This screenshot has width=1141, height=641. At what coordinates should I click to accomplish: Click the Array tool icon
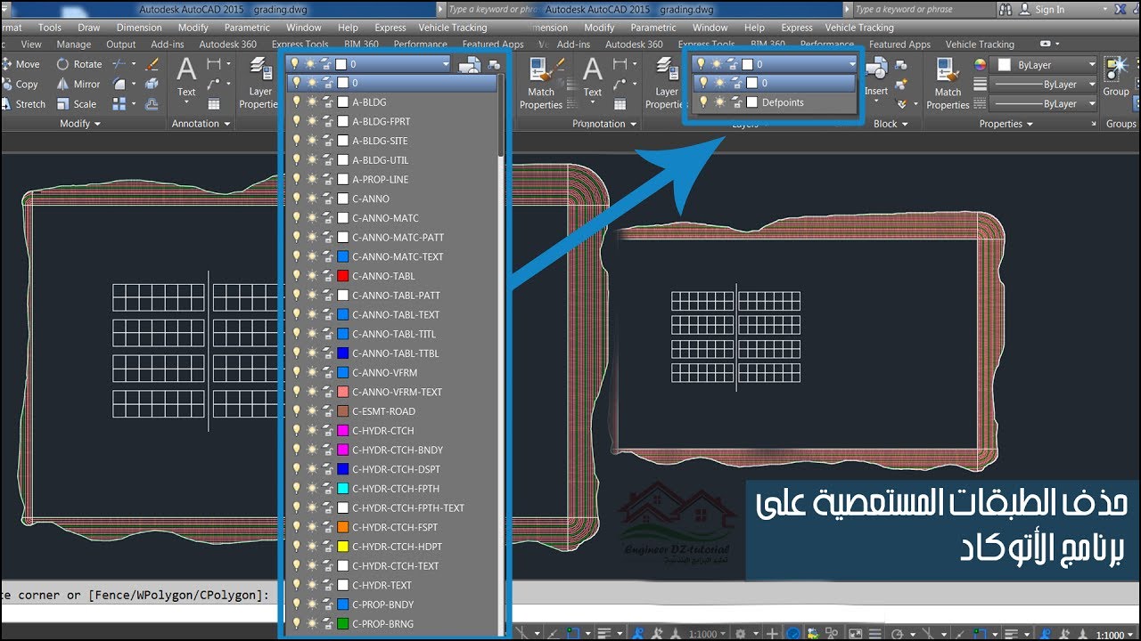click(119, 104)
